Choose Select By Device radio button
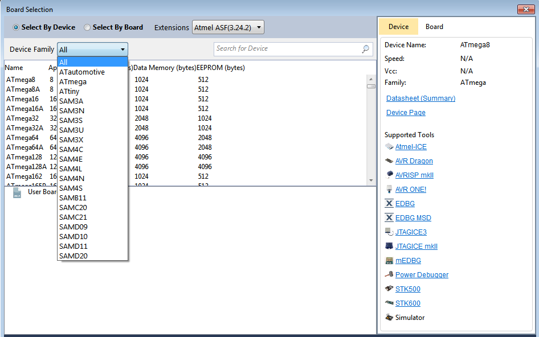 16,27
